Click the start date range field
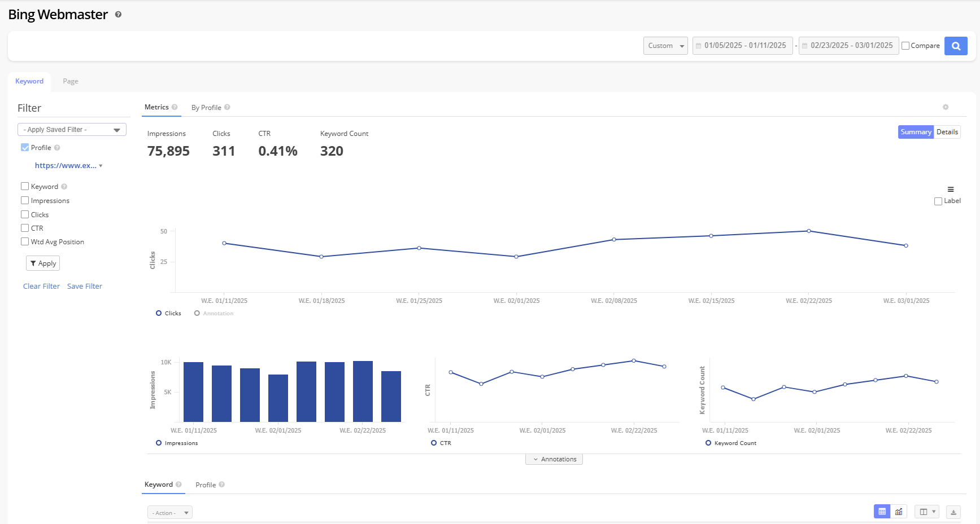This screenshot has height=524, width=980. click(x=743, y=46)
